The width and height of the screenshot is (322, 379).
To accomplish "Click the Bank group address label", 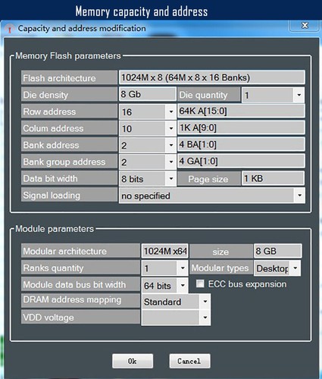I will [x=69, y=161].
